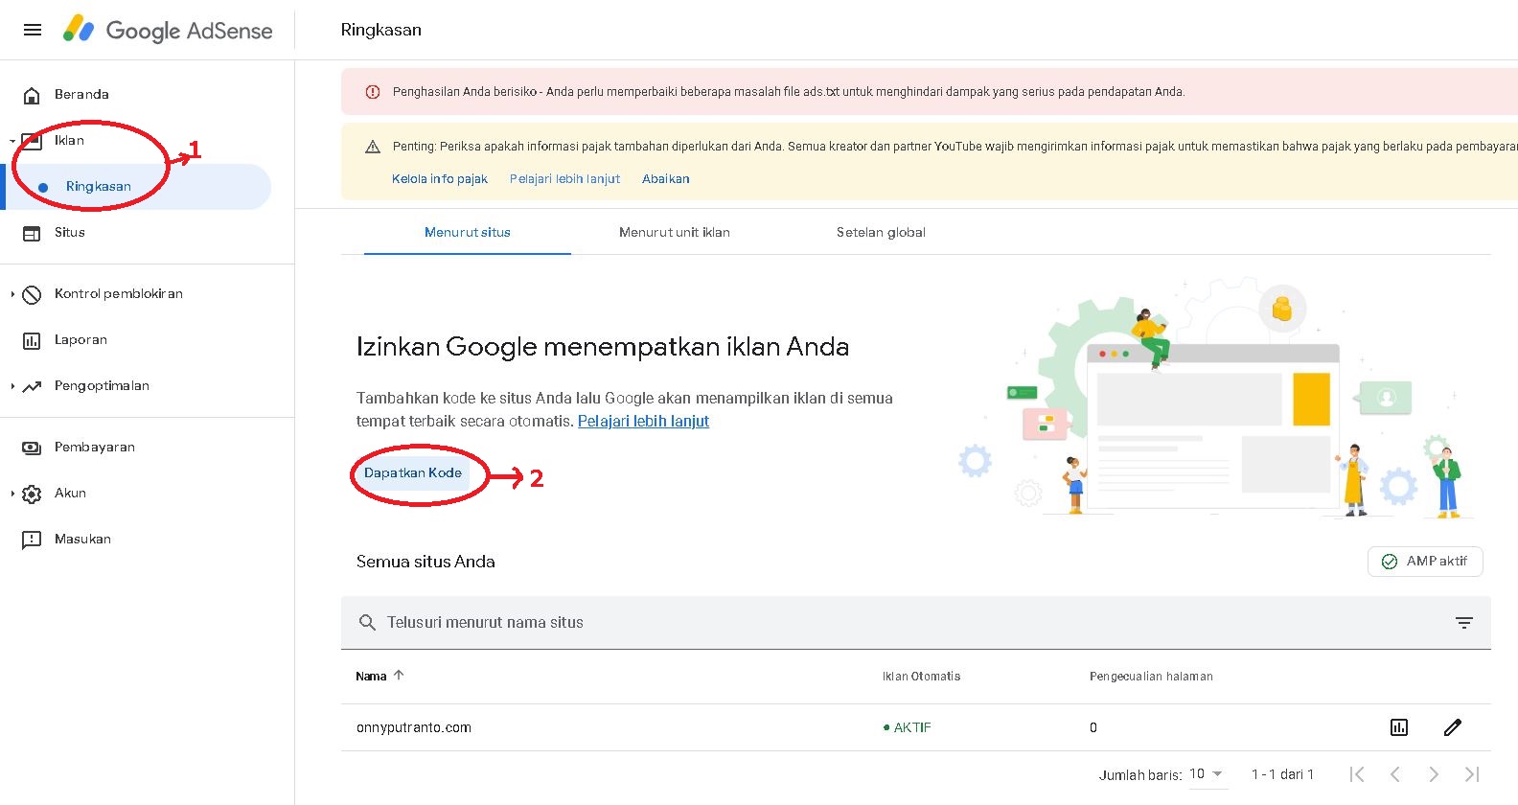Open Pembayaran in sidebar

[95, 448]
